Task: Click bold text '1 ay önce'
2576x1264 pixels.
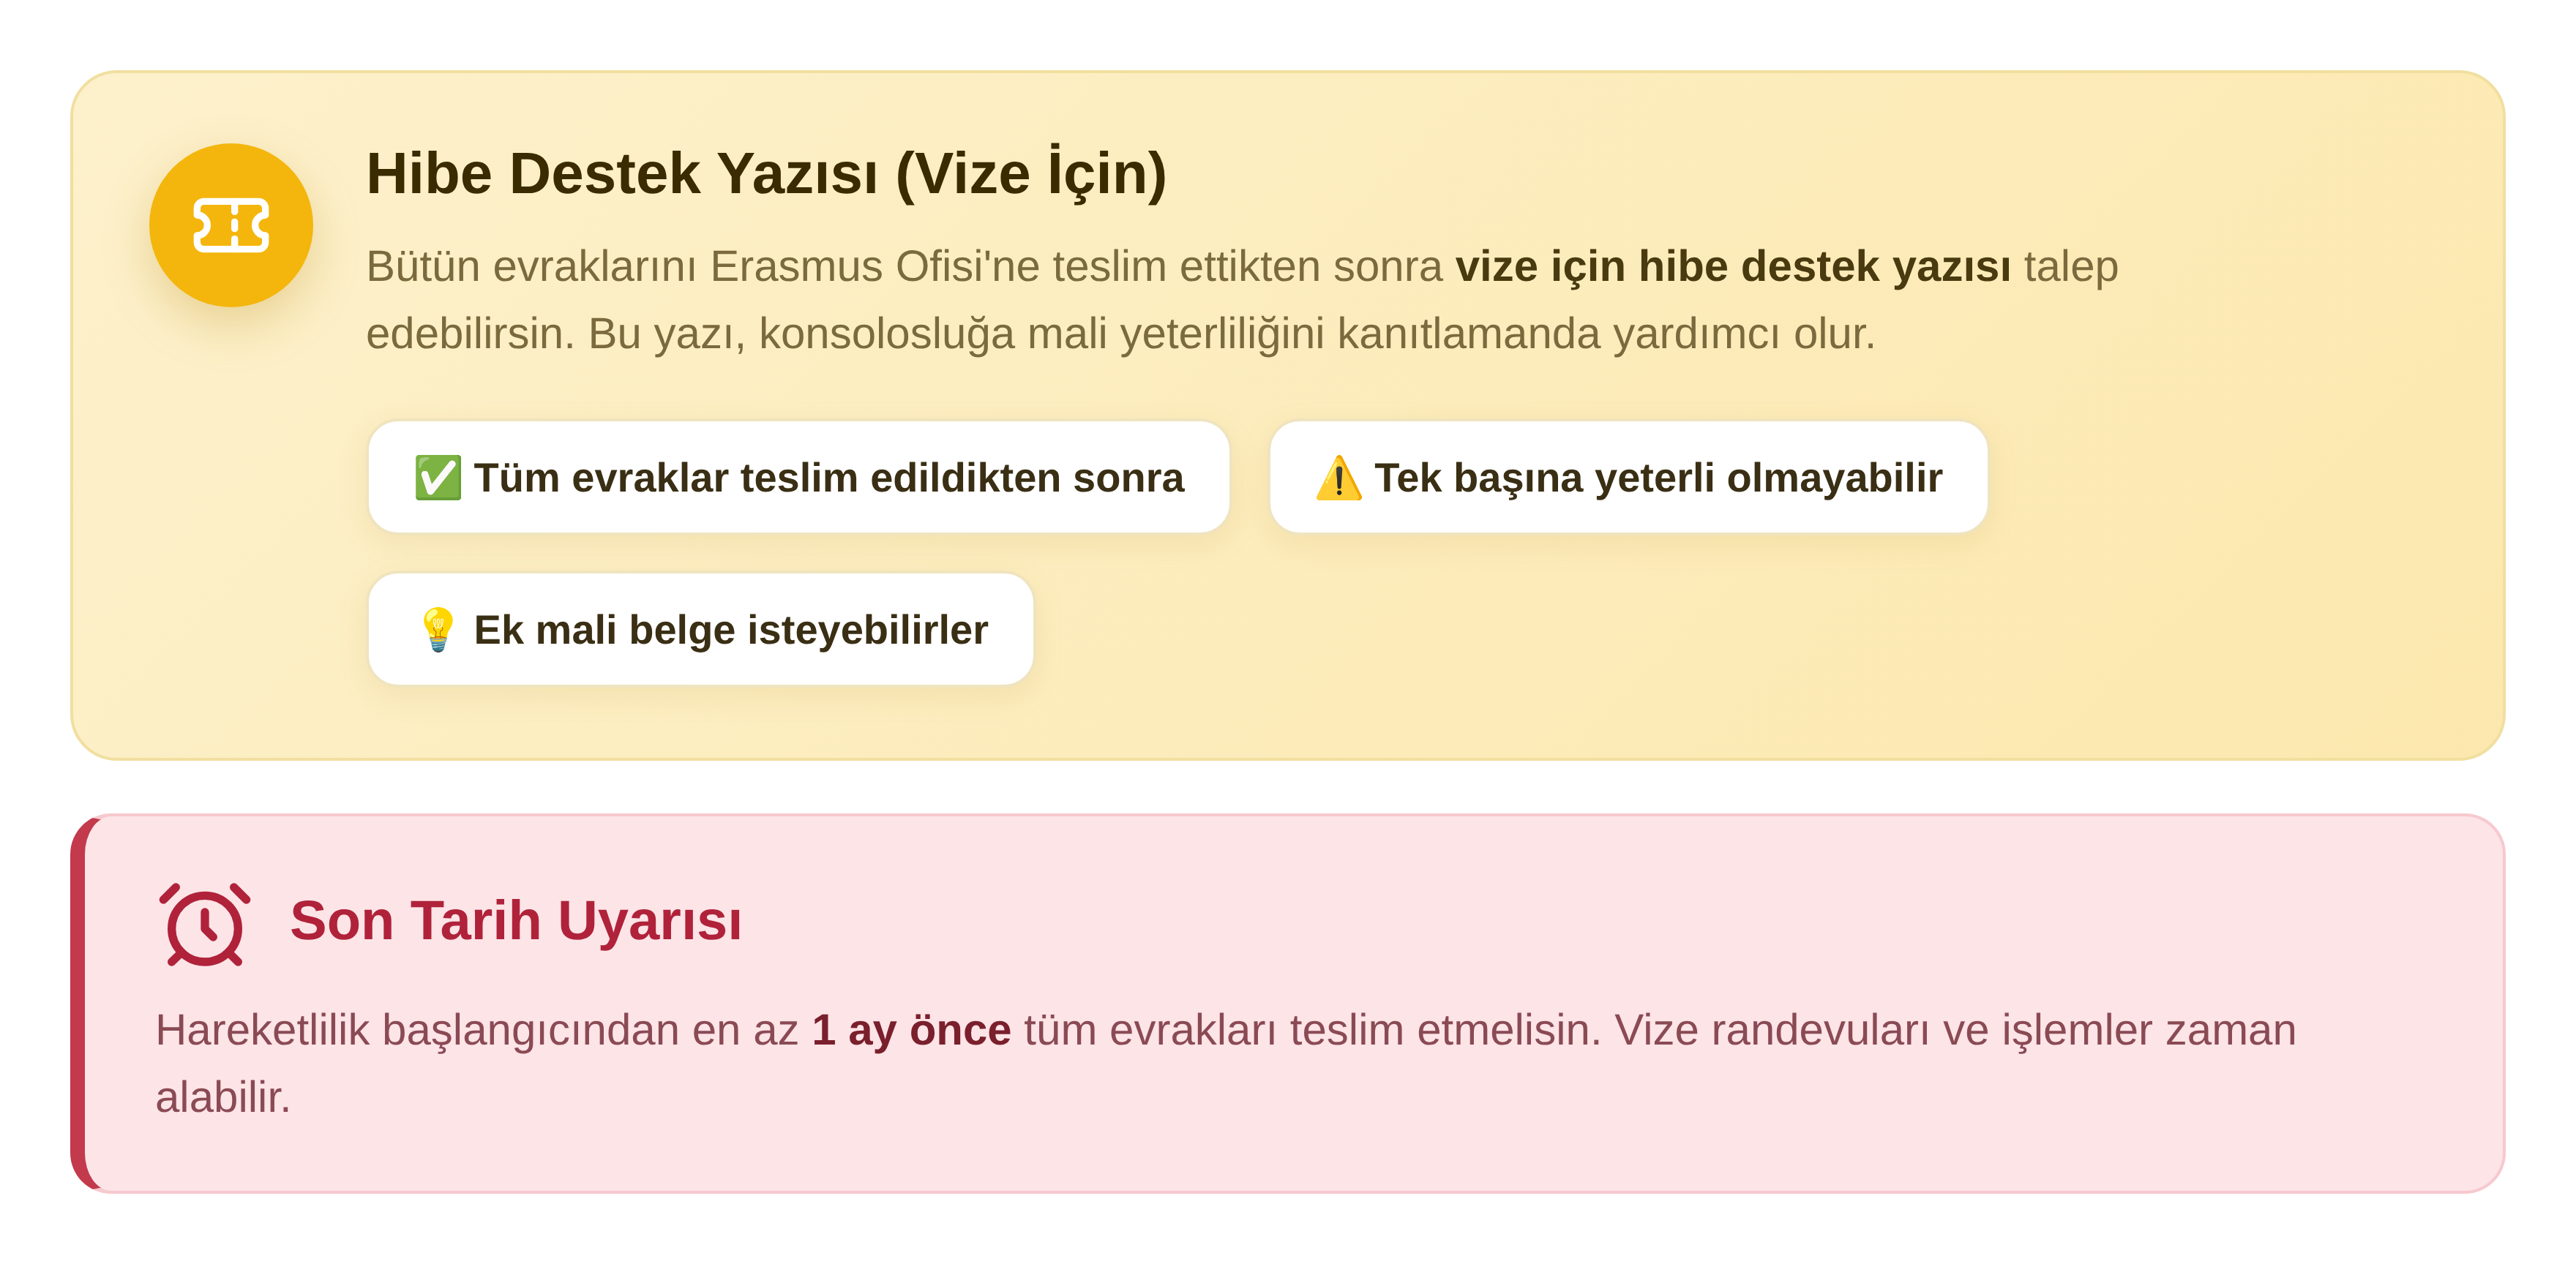Action: tap(911, 1030)
